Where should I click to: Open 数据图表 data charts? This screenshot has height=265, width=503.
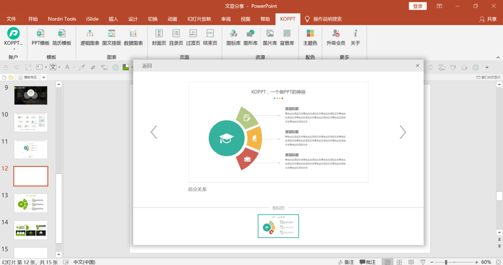point(133,37)
